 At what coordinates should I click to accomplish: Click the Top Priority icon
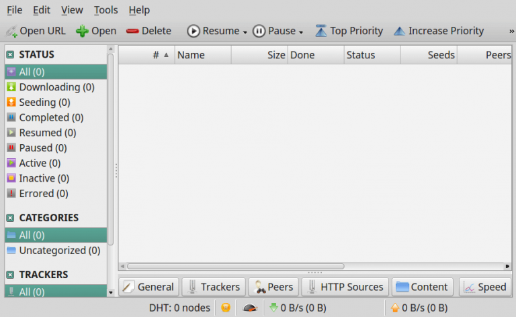coord(321,31)
